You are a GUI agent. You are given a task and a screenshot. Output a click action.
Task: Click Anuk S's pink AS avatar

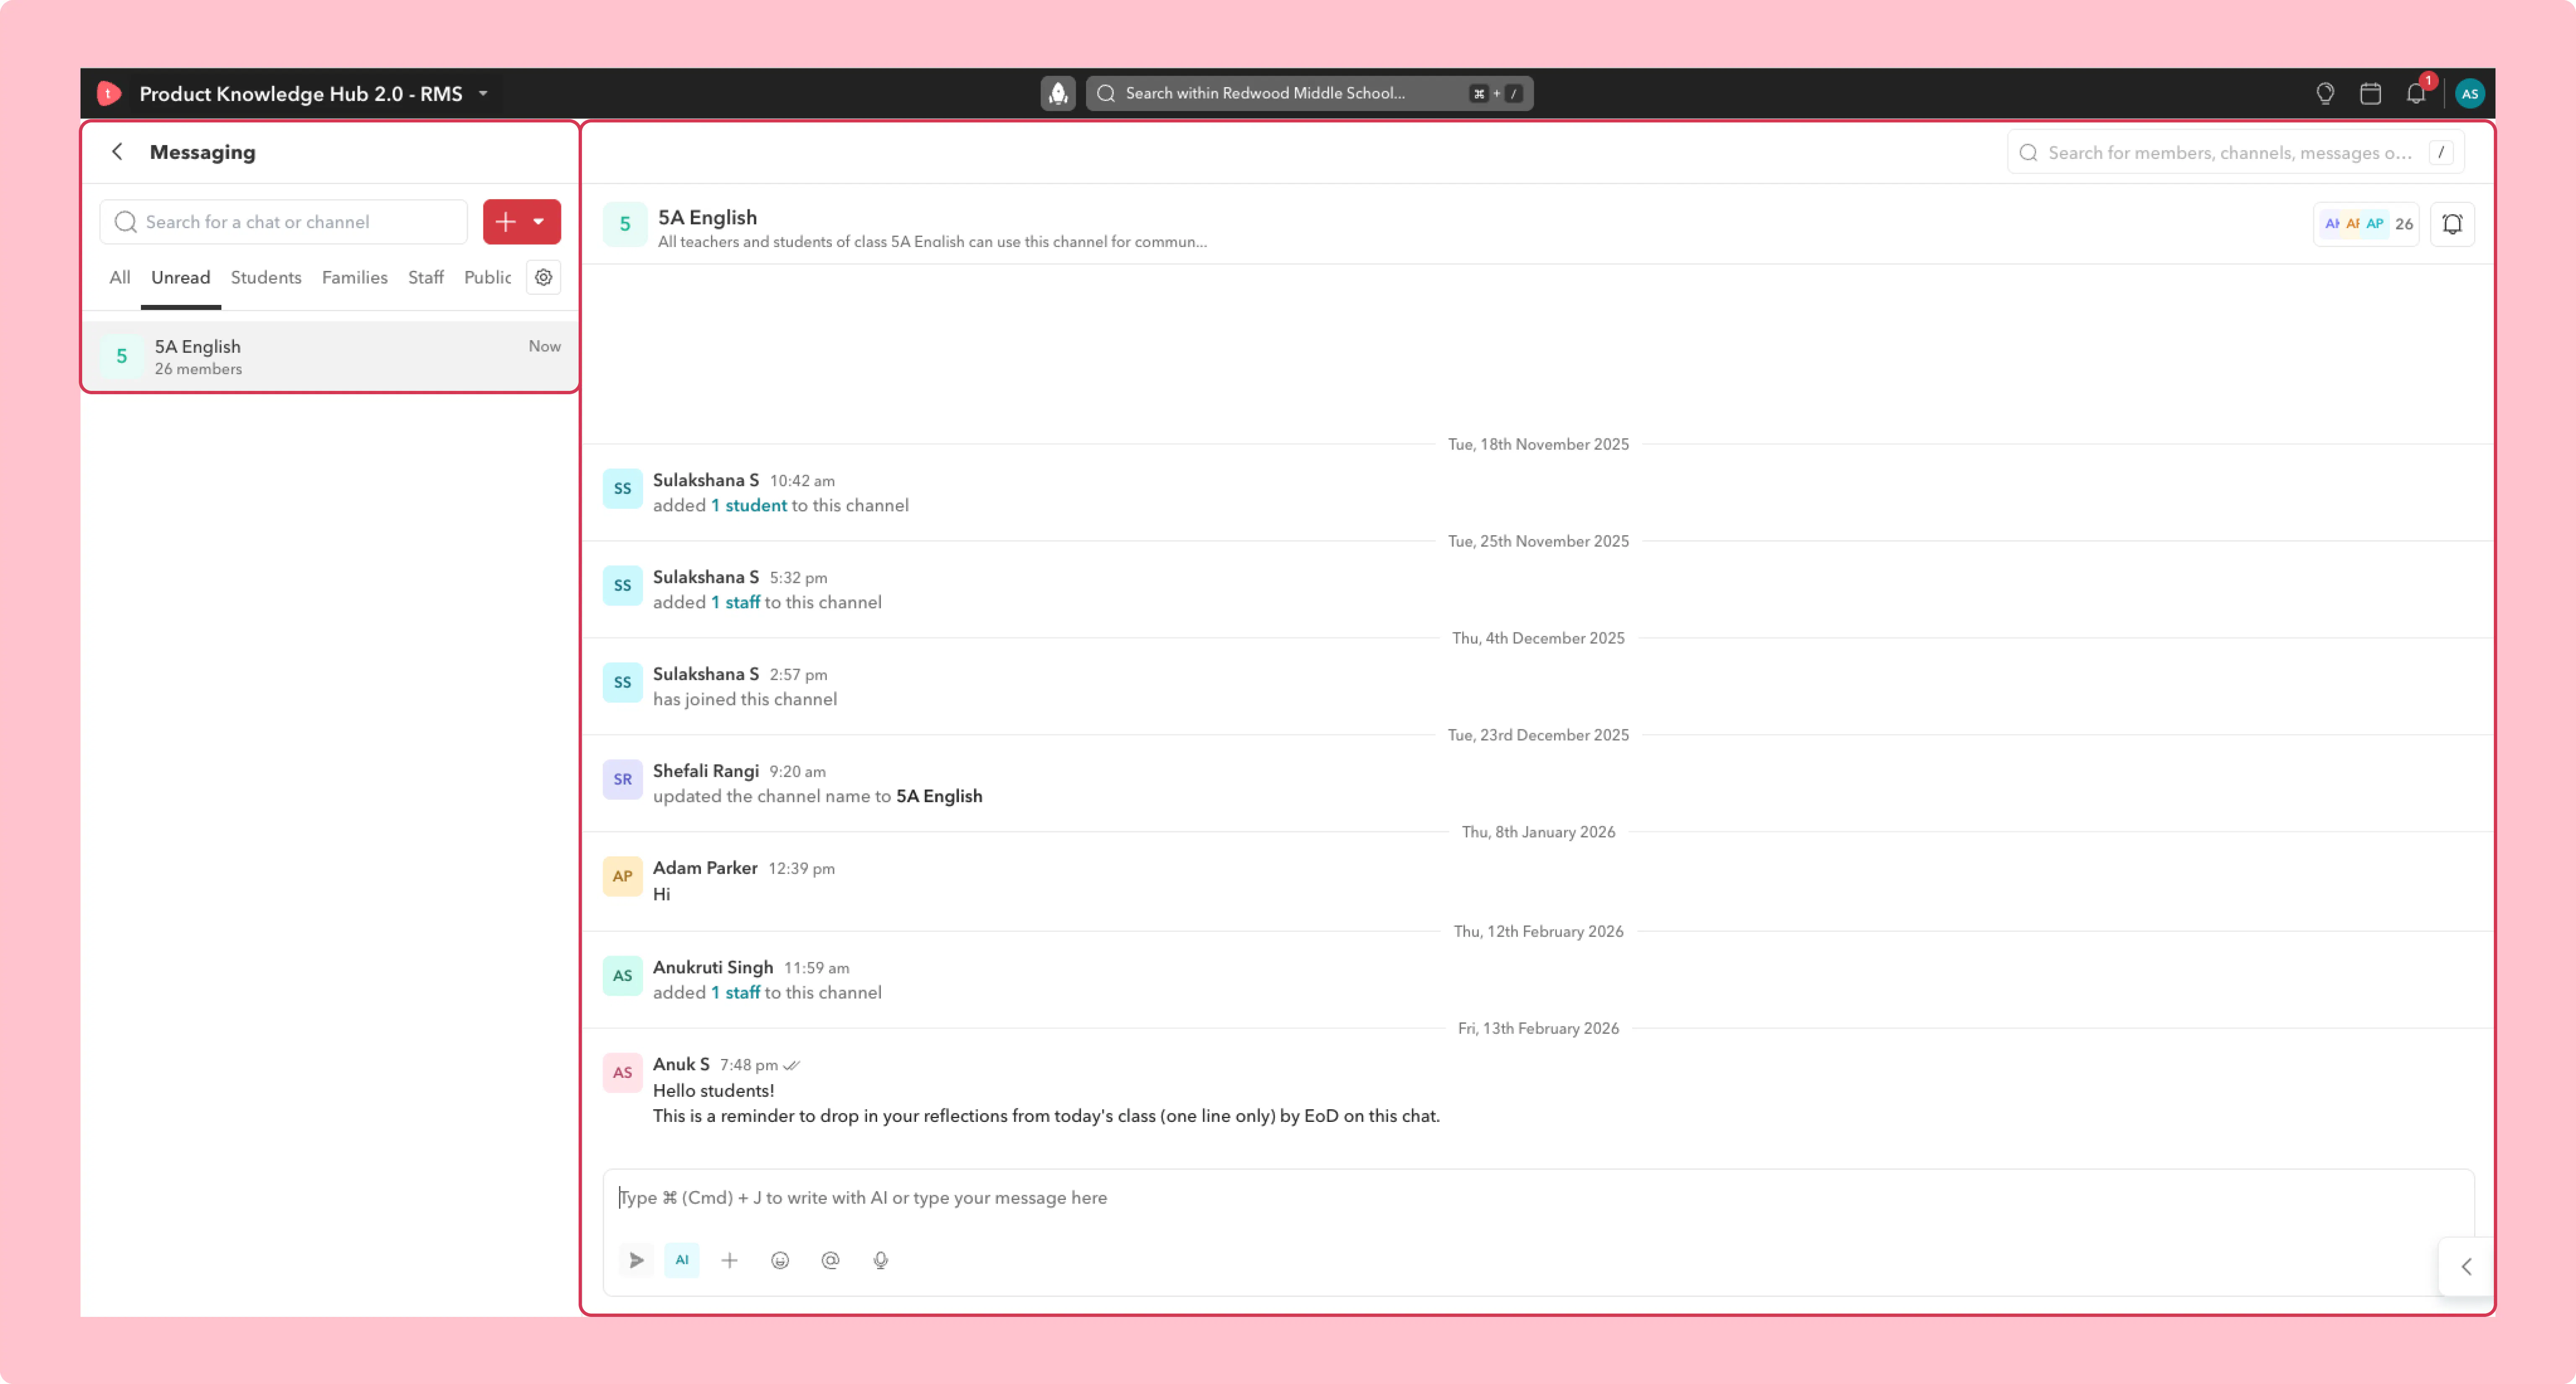[x=622, y=1073]
